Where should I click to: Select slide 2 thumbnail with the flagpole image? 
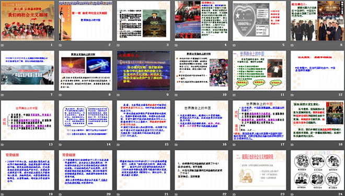point(86,21)
